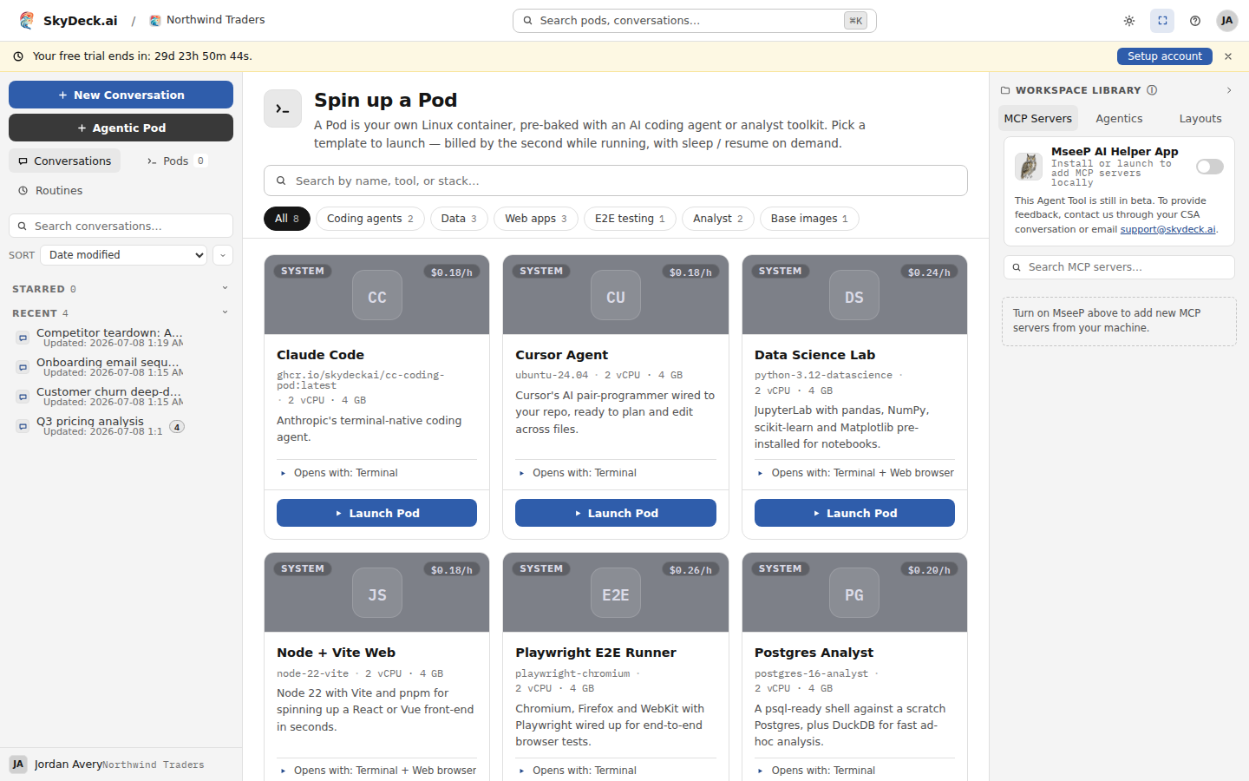The width and height of the screenshot is (1249, 781).
Task: Open the JA user avatar menu
Action: (1226, 21)
